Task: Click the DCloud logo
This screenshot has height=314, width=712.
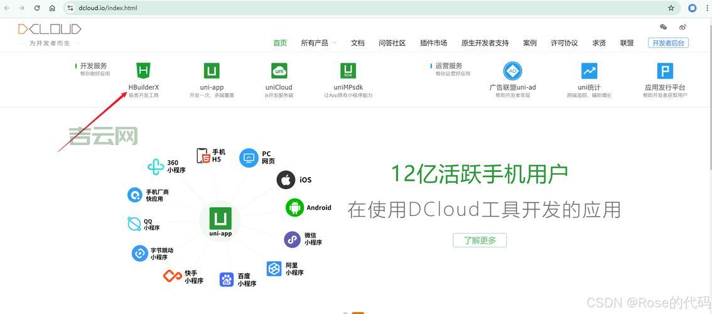Action: (x=50, y=30)
